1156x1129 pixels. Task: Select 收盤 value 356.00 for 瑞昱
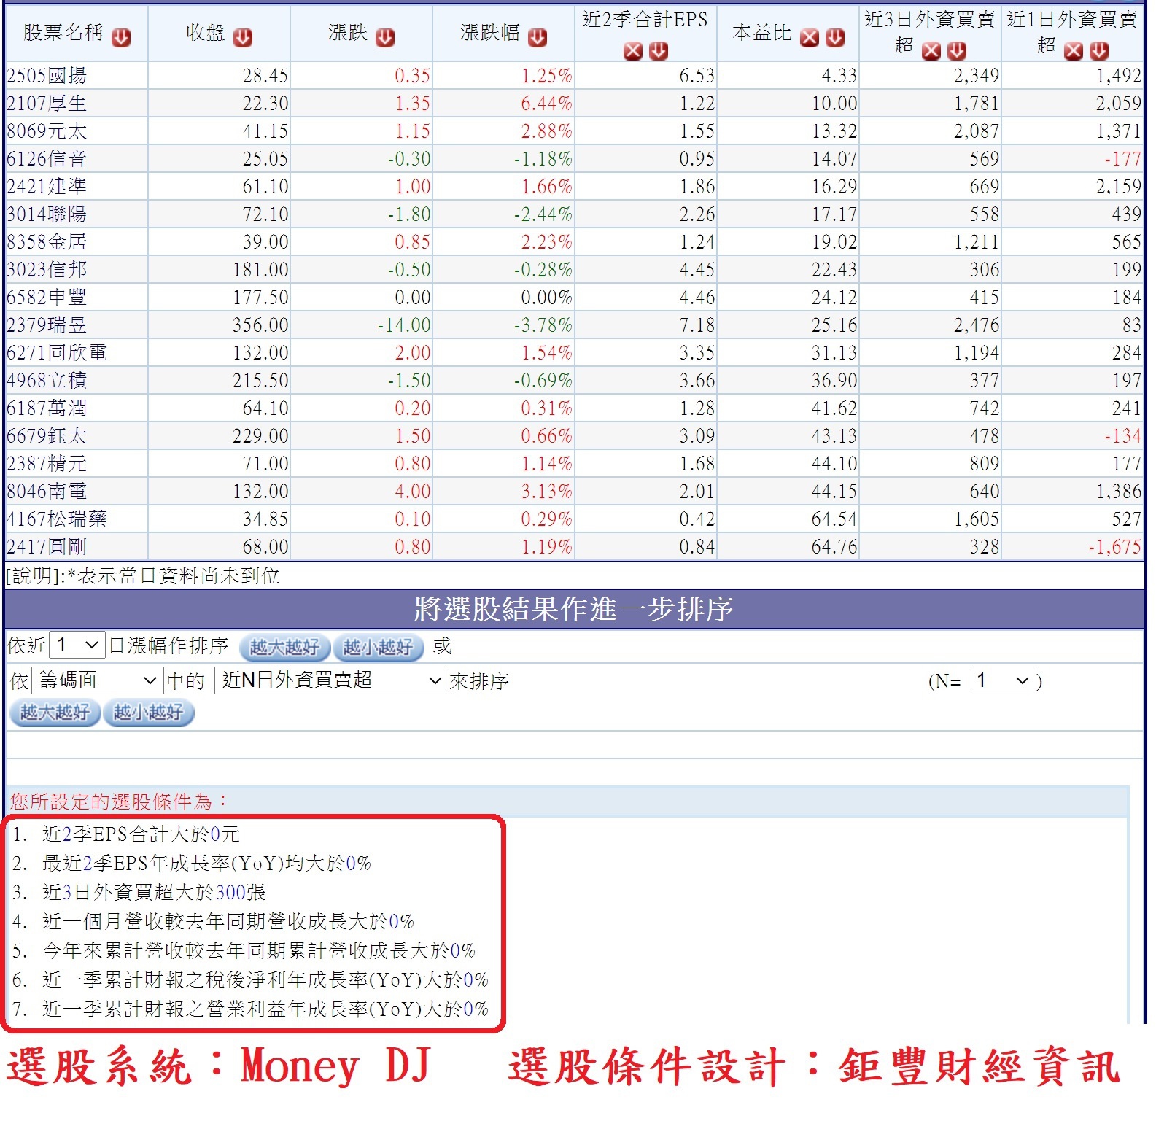pyautogui.click(x=260, y=325)
